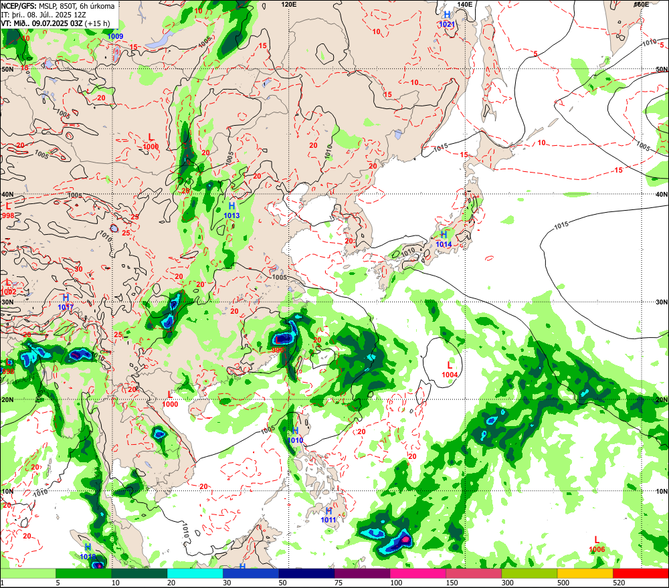Click the L 1002 low marker
Image resolution: width=669 pixels, height=588 pixels.
point(8,287)
